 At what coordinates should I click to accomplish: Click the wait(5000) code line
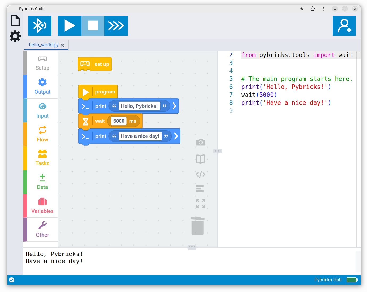click(259, 95)
